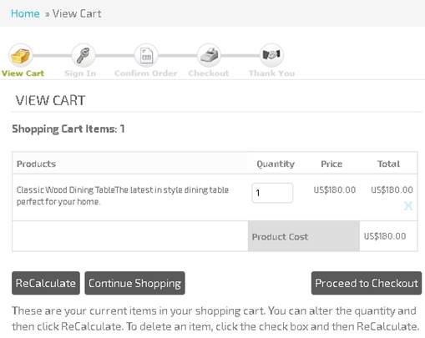Click the Thank You handshake icon
This screenshot has height=338, width=425.
271,55
